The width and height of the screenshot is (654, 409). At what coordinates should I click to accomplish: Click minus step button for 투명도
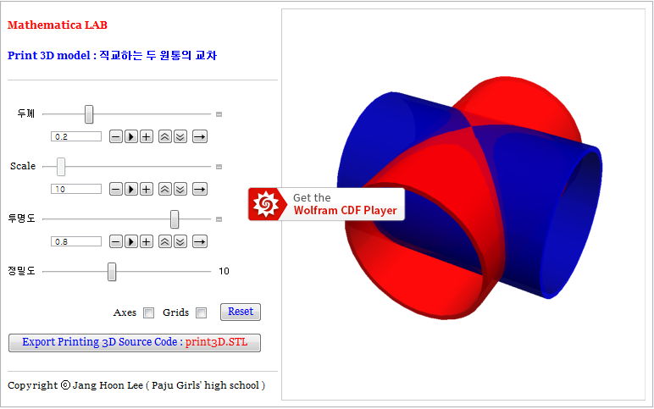(x=116, y=241)
